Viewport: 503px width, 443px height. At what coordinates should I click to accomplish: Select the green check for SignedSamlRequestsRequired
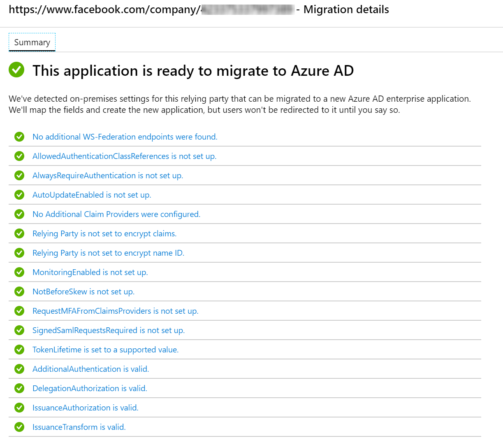[19, 330]
